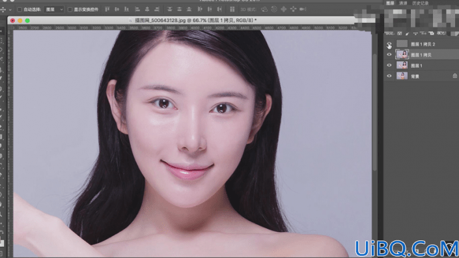Click the document title tab 摄图网_500643128.jpg
Viewport: 459px width, 258px height.
[x=195, y=20]
